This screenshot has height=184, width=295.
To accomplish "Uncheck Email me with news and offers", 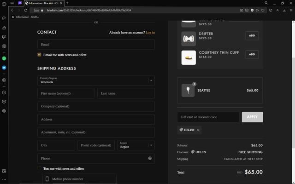I will [x=39, y=55].
